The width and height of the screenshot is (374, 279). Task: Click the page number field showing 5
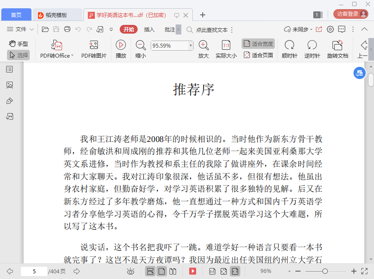34,272
